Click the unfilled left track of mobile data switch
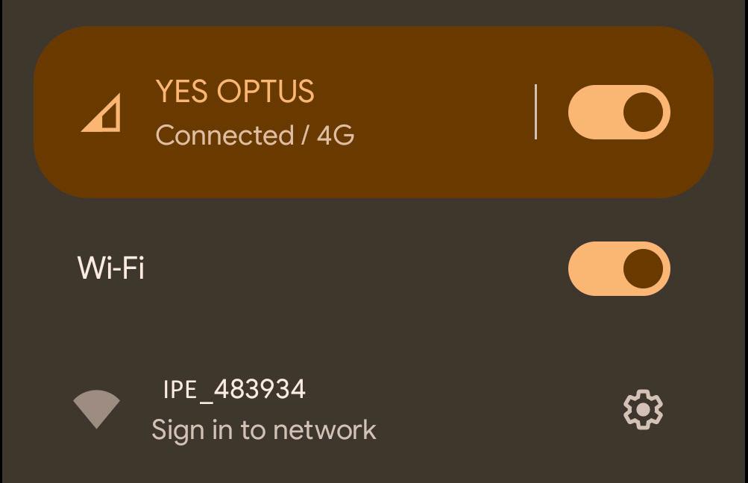This screenshot has height=483, width=748. (x=595, y=112)
